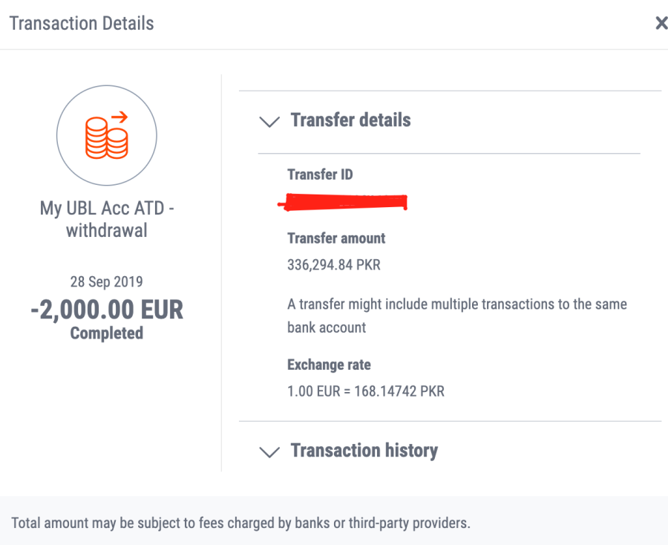Close the Transaction Details dialog
Screen dimensions: 668x545
[661, 23]
